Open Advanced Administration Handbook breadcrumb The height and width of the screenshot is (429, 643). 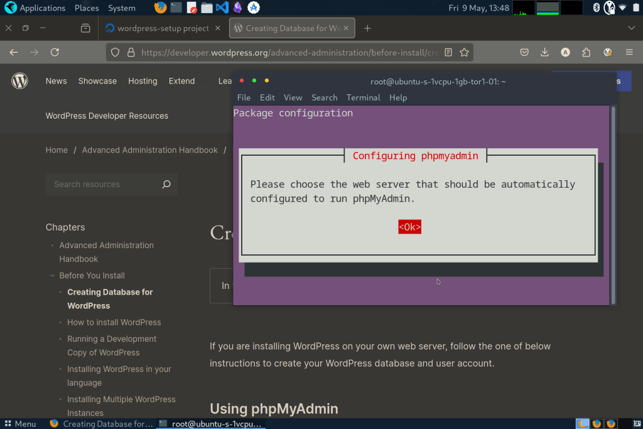(149, 150)
